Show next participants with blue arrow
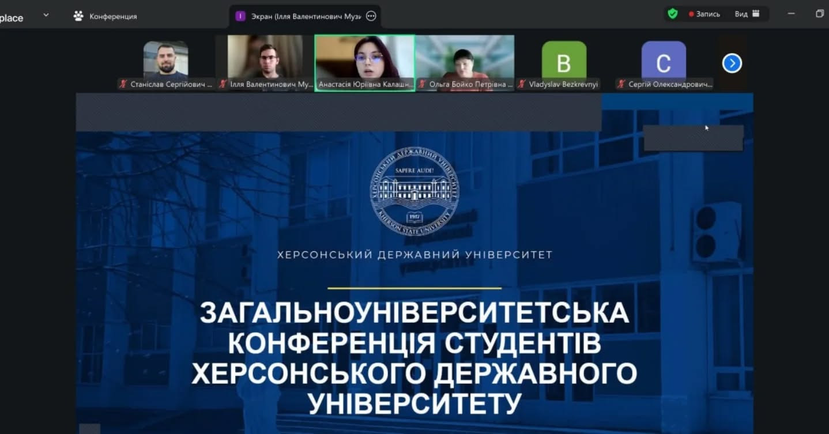This screenshot has width=829, height=434. (x=732, y=63)
